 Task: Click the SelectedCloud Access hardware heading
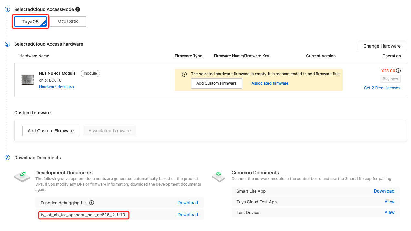tap(49, 44)
